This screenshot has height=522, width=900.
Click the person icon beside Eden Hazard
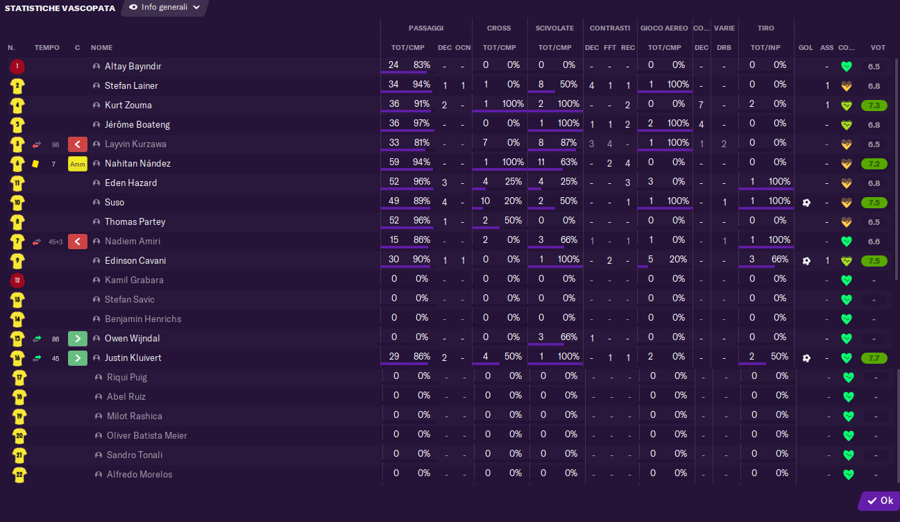(x=96, y=183)
